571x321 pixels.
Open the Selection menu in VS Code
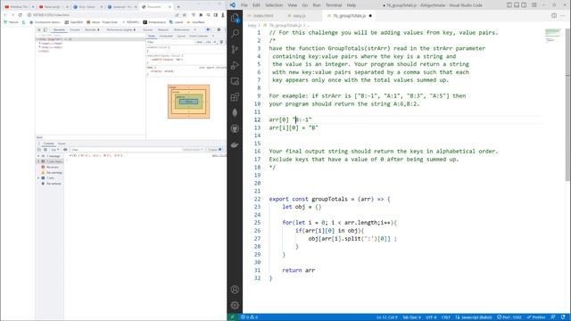[x=274, y=5]
